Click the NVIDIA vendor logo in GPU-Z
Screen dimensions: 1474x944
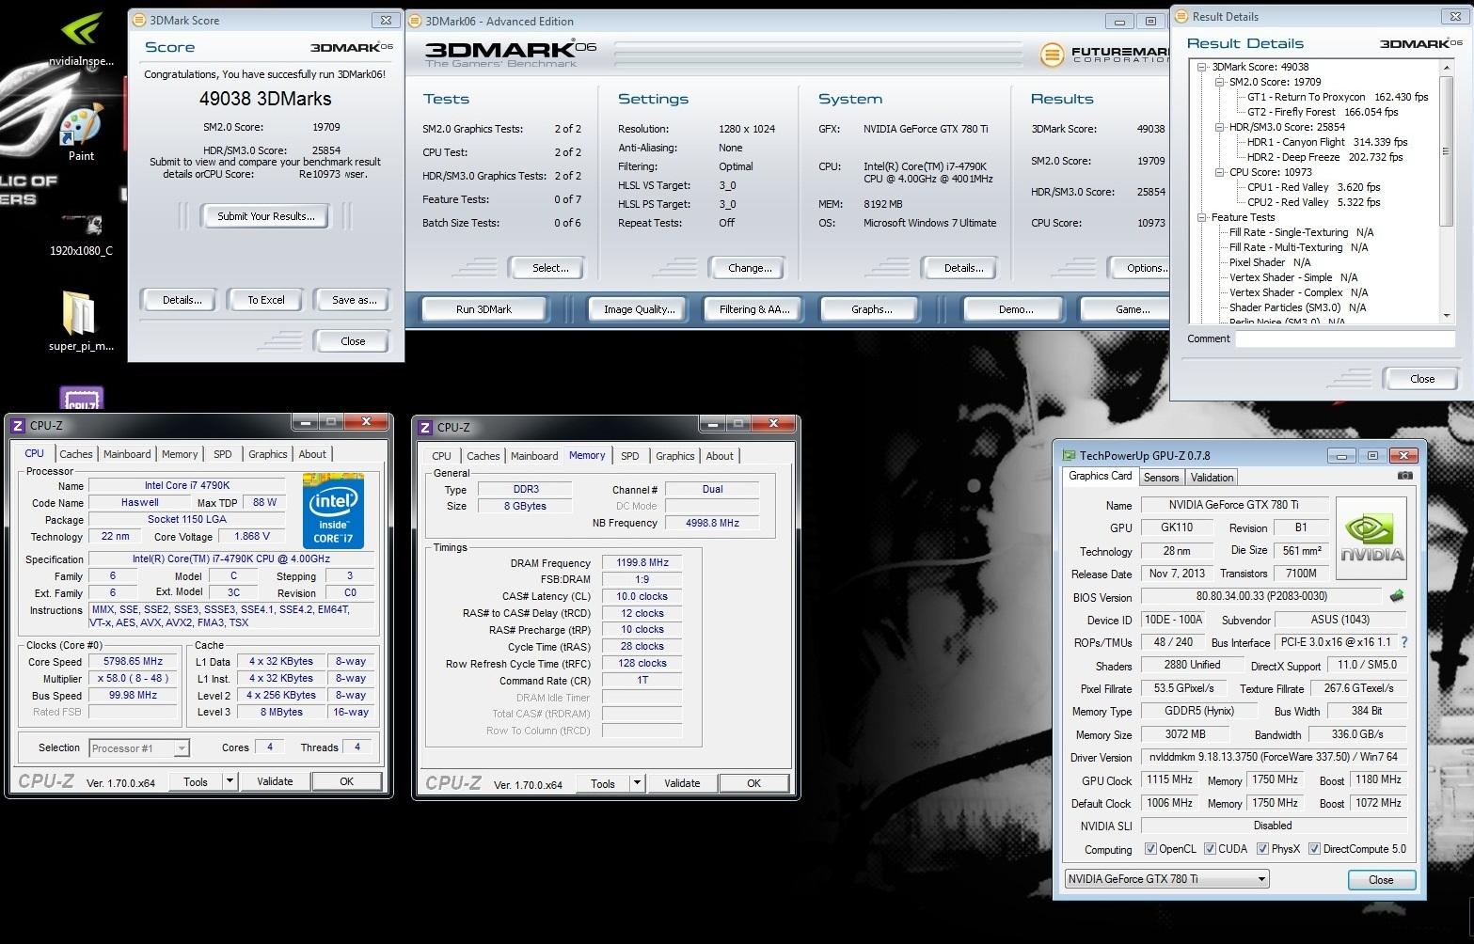click(1371, 537)
